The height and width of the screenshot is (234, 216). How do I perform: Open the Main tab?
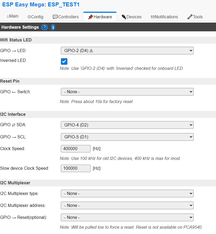point(12,16)
